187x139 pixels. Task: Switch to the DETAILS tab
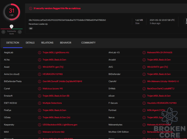click(30, 43)
